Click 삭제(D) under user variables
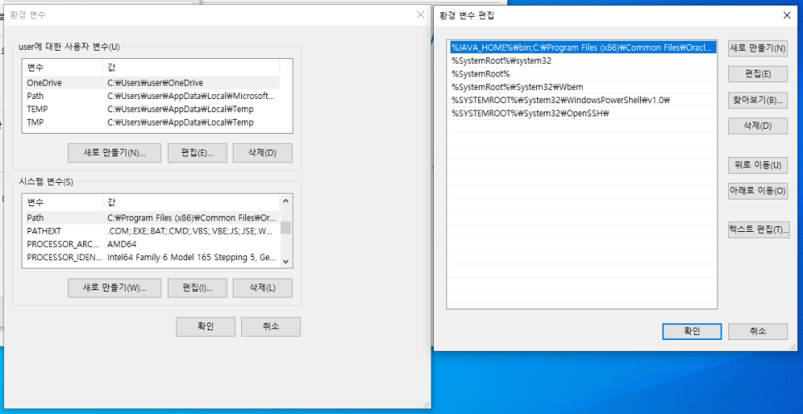The height and width of the screenshot is (414, 803). 262,153
